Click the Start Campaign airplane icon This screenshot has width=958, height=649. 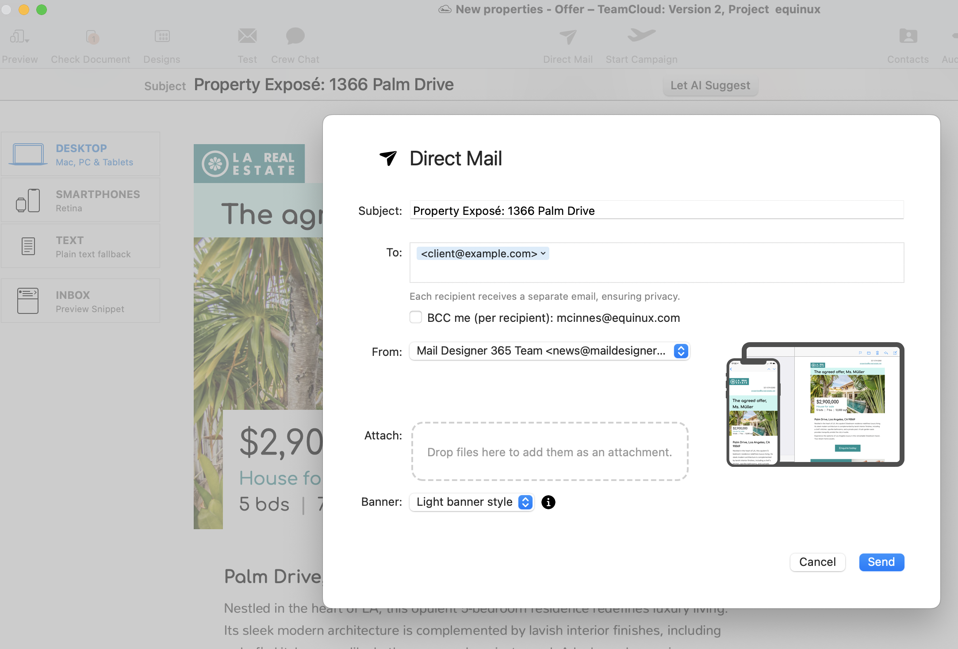641,35
